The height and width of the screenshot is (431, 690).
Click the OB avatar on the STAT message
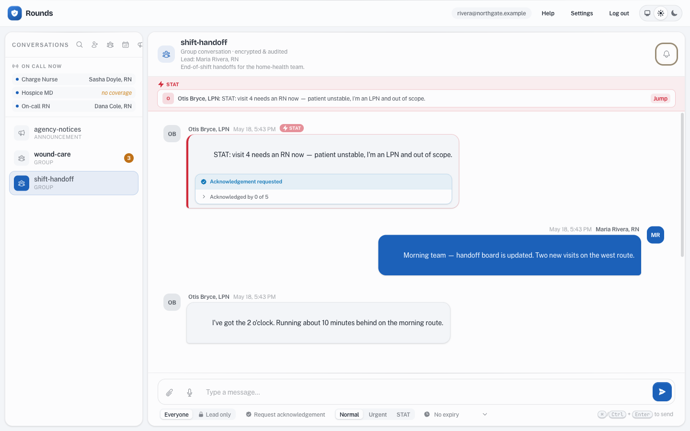[x=172, y=134]
